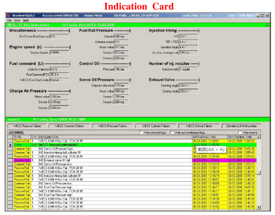Click the Fuel Rail Setpoint 646 bar field
The width and height of the screenshot is (275, 215).
pyautogui.click(x=122, y=36)
